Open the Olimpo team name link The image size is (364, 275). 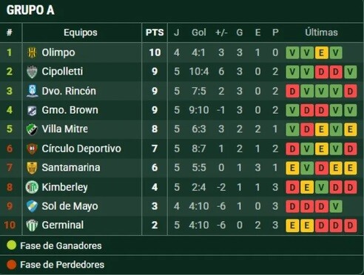[58, 52]
